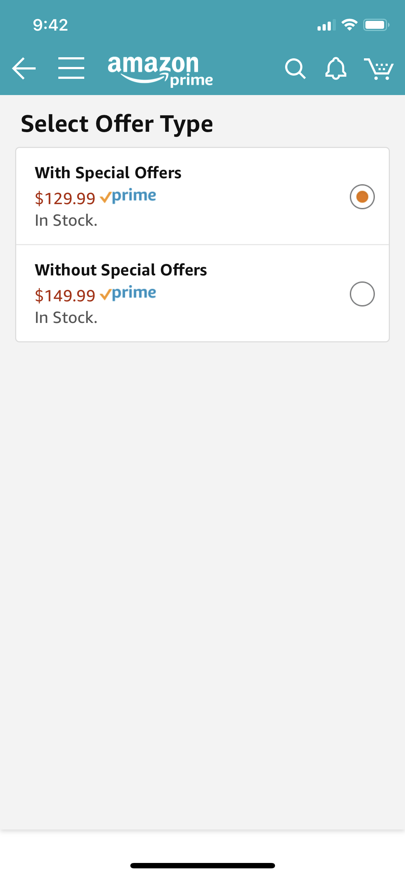Tap the "With Special Offers" option title
The width and height of the screenshot is (405, 877).
click(108, 173)
